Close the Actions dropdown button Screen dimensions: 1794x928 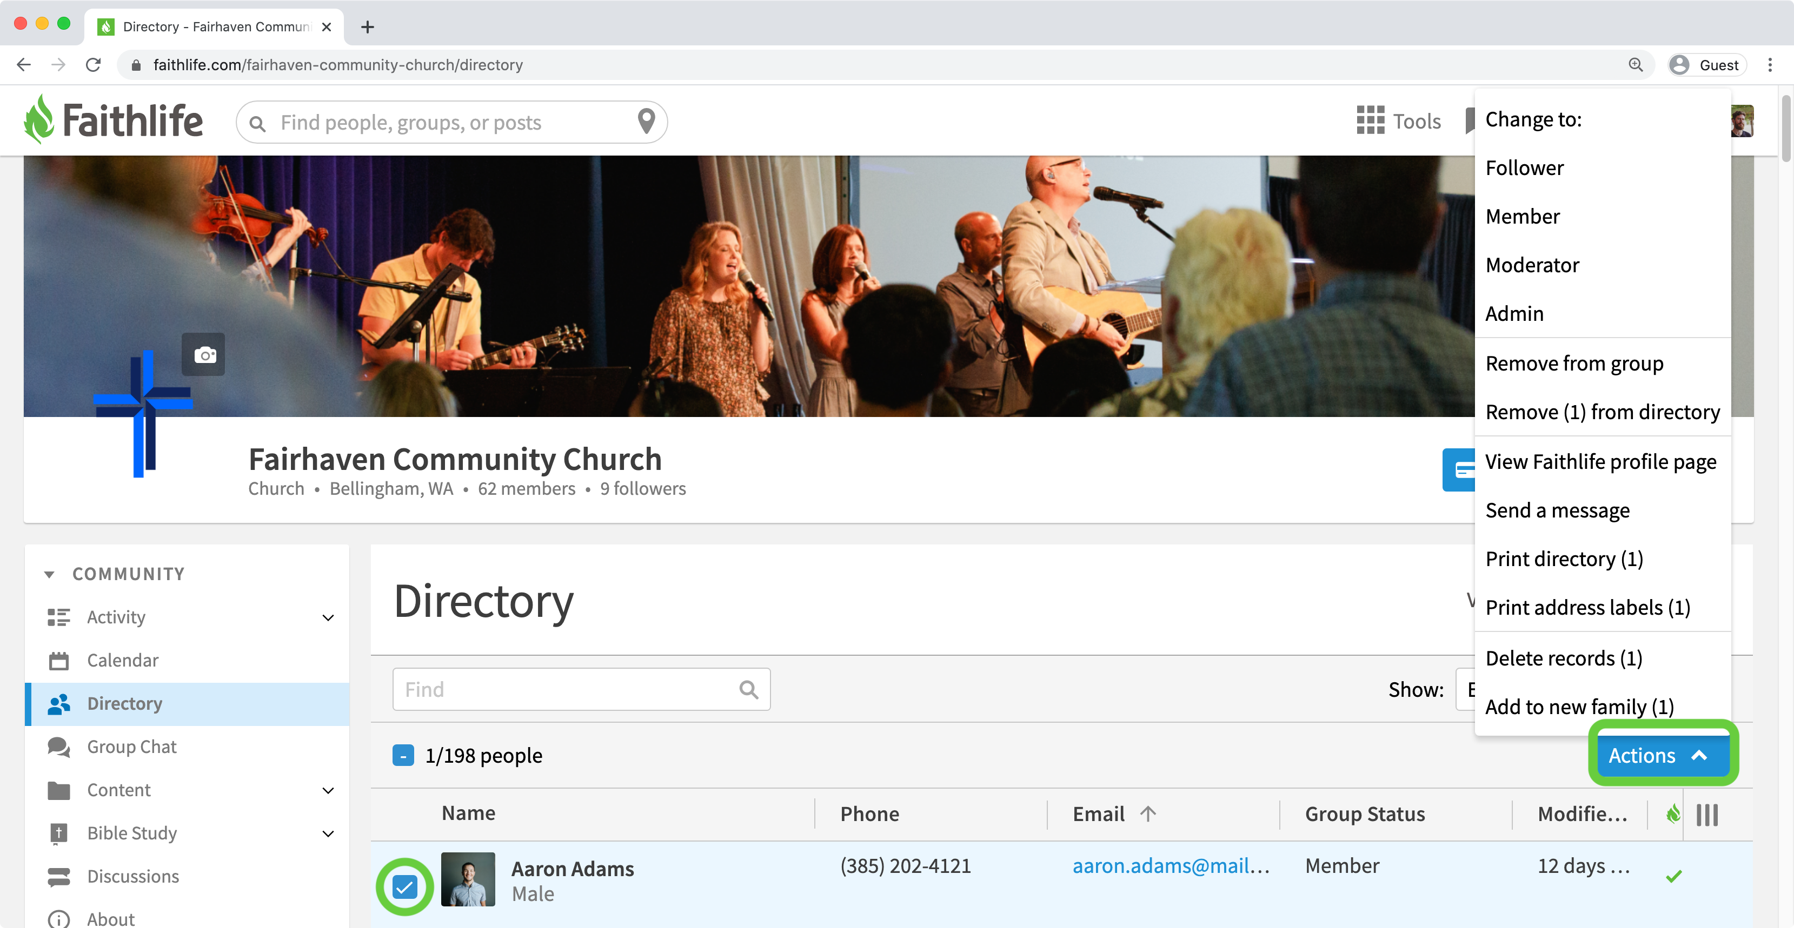1663,756
